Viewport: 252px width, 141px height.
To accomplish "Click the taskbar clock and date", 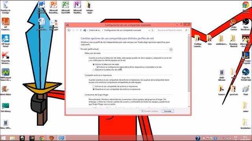I will (245, 138).
